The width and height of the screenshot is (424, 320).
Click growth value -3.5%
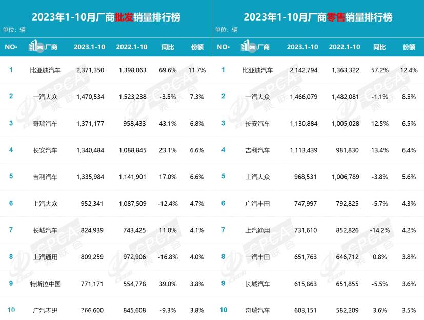168,97
